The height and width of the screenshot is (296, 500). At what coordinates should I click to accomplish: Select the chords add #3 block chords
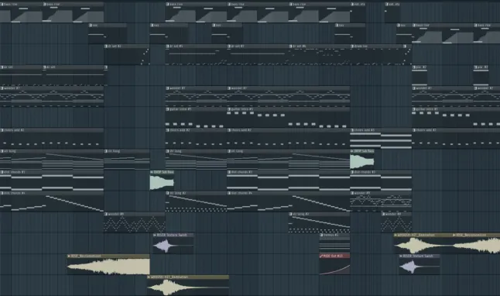pos(381,140)
